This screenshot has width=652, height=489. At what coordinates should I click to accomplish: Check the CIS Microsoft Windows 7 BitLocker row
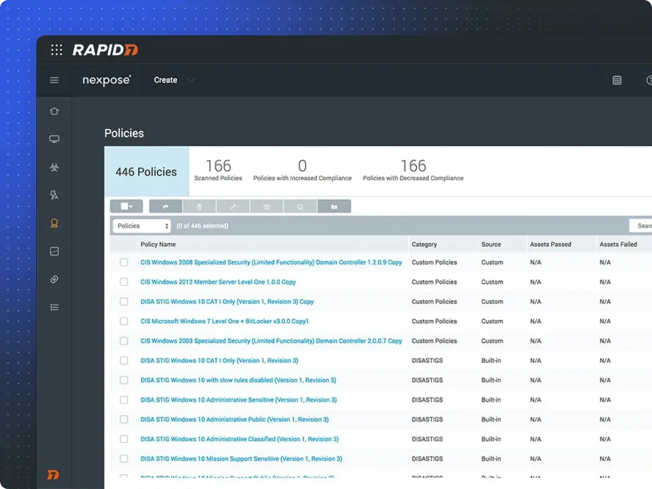click(x=124, y=321)
